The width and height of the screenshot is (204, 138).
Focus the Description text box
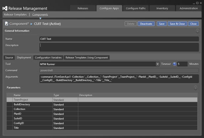coord(119,47)
